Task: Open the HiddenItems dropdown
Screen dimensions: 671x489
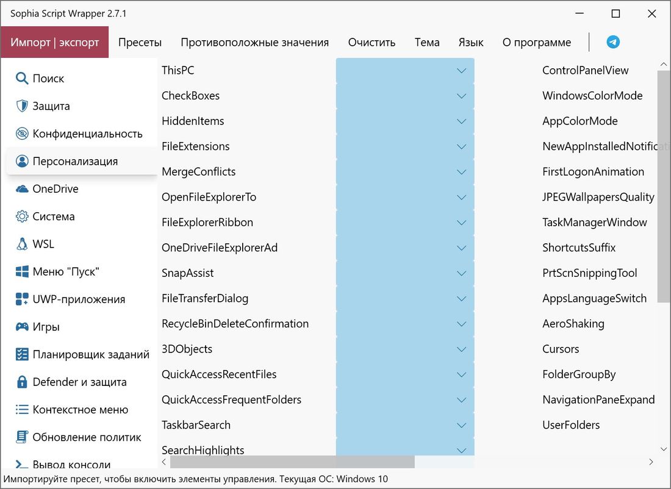Action: (462, 121)
